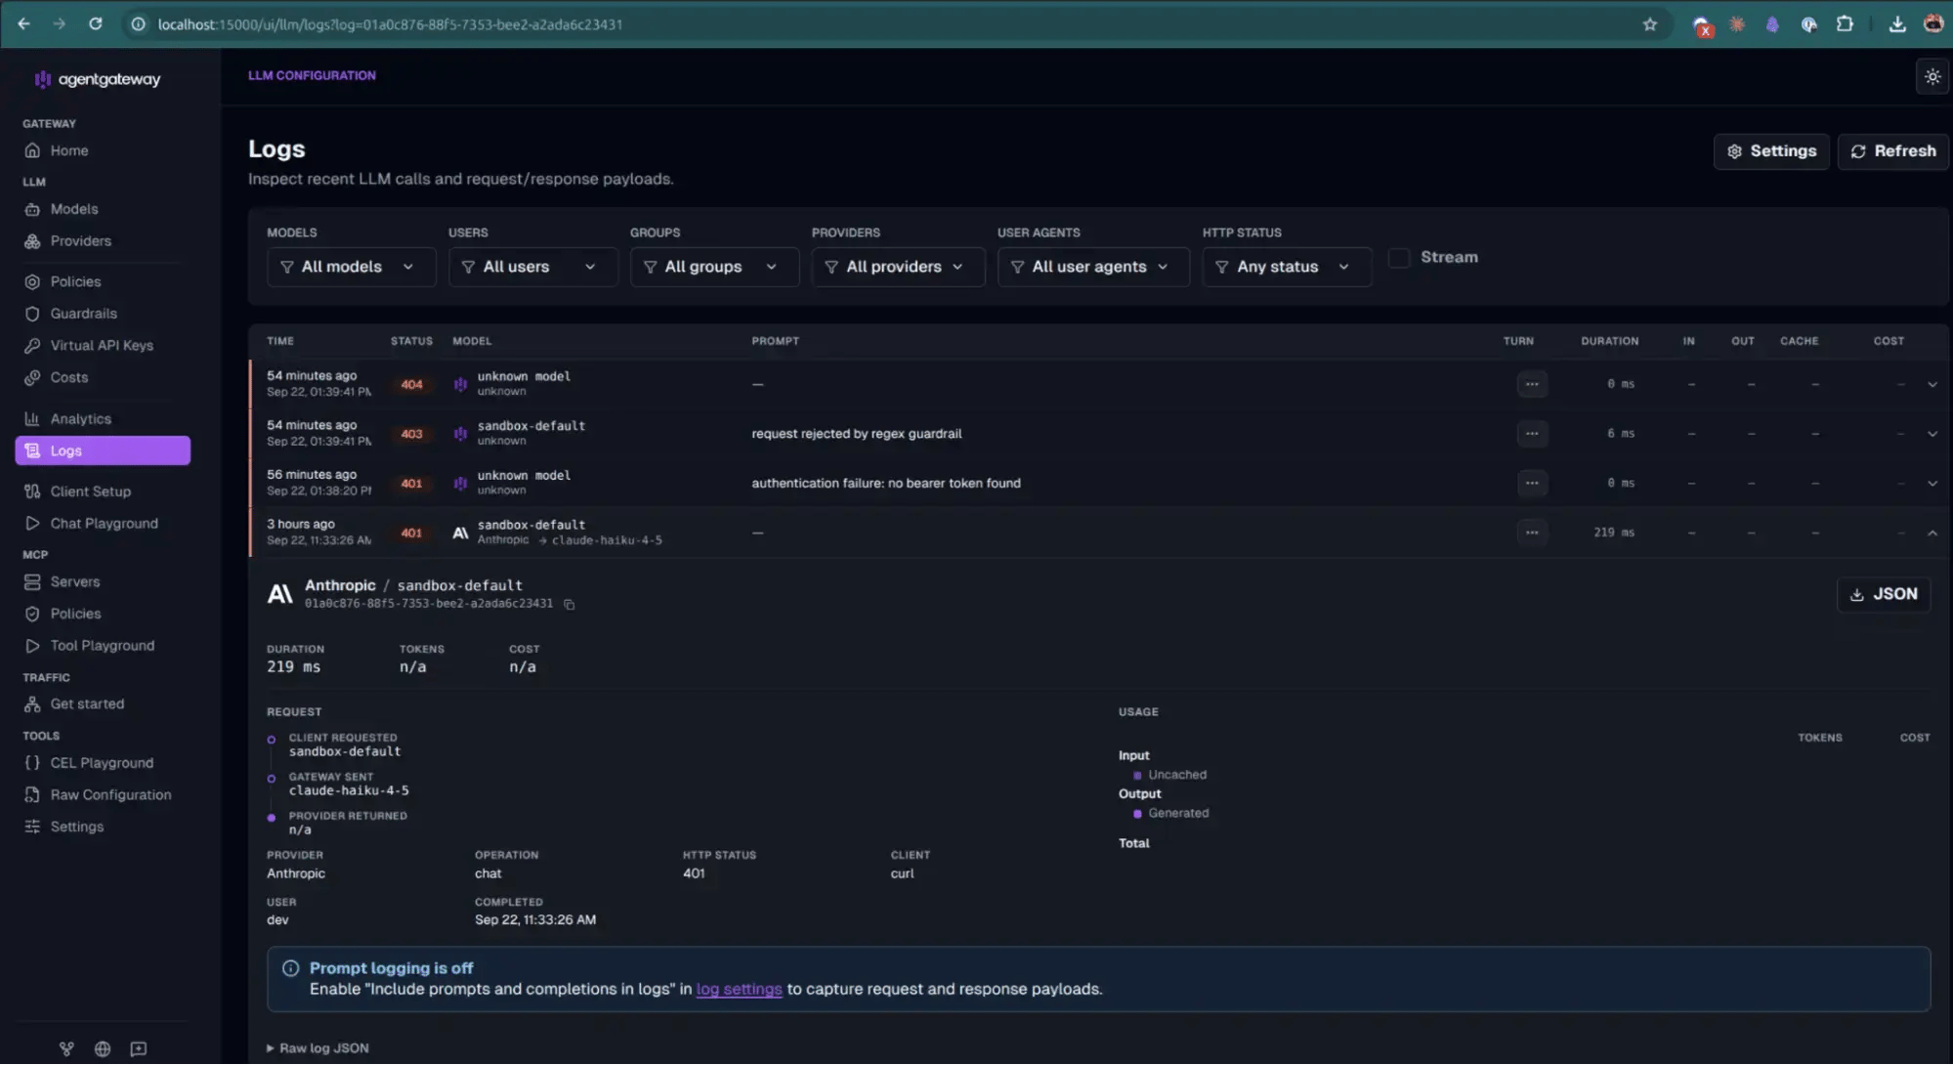The image size is (1953, 1065).
Task: Open the All user agents dropdown
Action: click(x=1093, y=267)
